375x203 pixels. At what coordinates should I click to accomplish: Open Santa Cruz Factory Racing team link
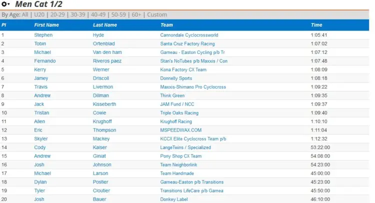[x=187, y=43]
